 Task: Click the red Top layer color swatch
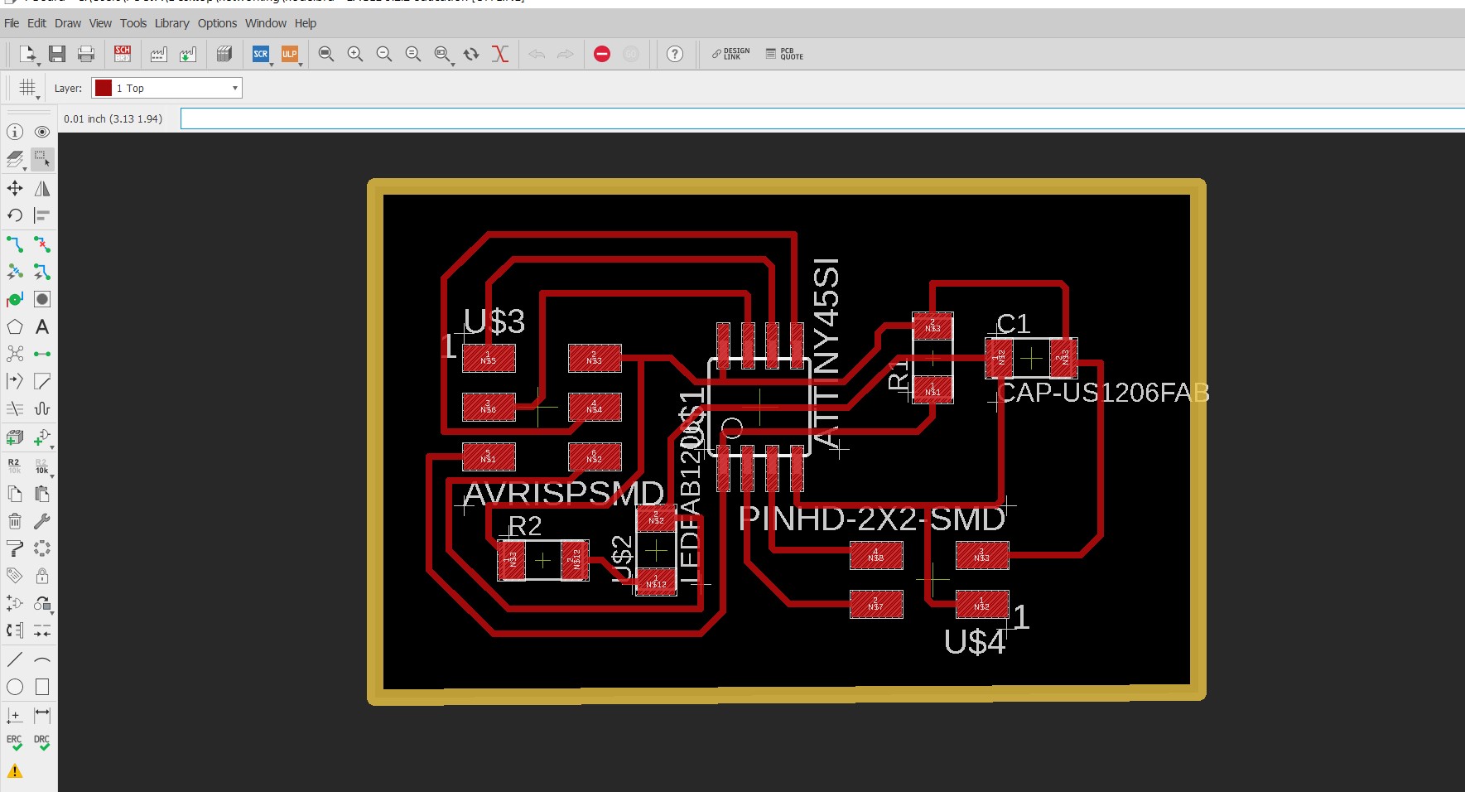[x=104, y=88]
